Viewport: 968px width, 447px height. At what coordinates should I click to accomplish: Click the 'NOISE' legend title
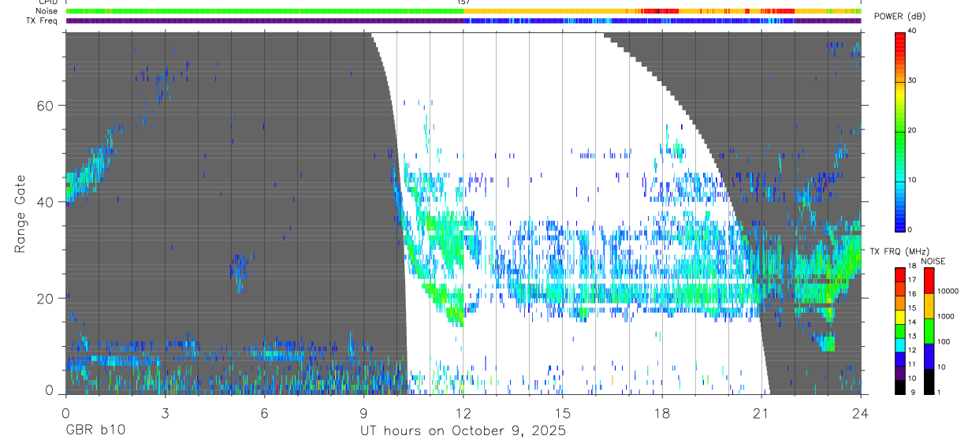coord(933,261)
